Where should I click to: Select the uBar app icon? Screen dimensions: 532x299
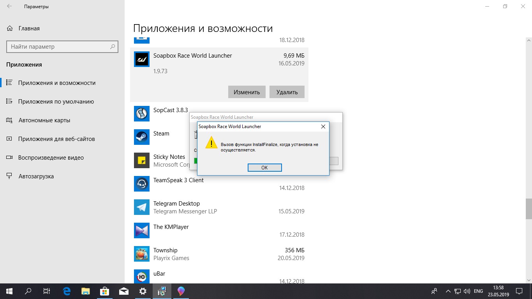[142, 276]
